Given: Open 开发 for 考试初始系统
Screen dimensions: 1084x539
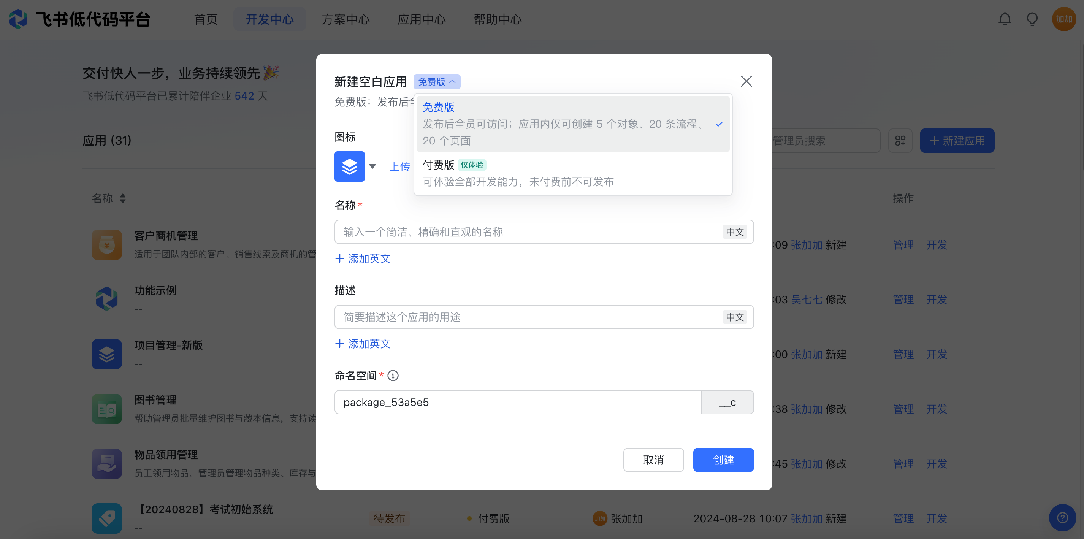Looking at the screenshot, I should 936,518.
